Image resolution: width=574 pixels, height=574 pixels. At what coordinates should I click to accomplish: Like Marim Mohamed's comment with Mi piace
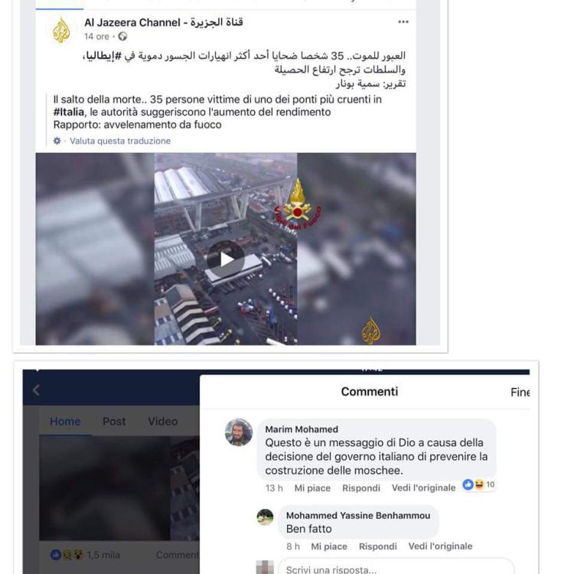coord(312,488)
